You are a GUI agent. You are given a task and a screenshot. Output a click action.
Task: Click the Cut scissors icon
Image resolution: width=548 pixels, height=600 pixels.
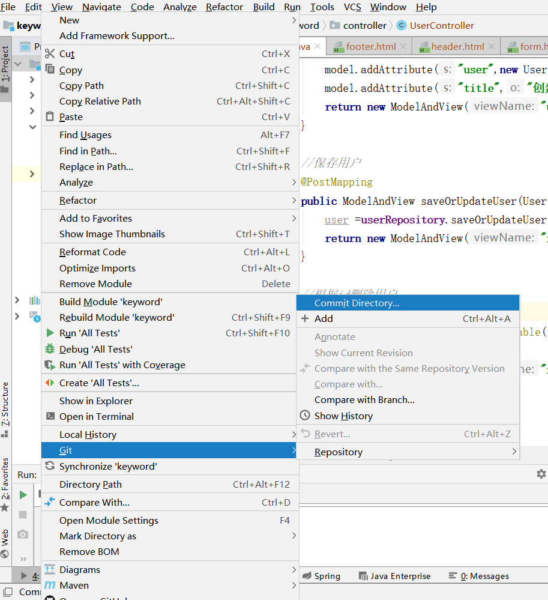[50, 53]
